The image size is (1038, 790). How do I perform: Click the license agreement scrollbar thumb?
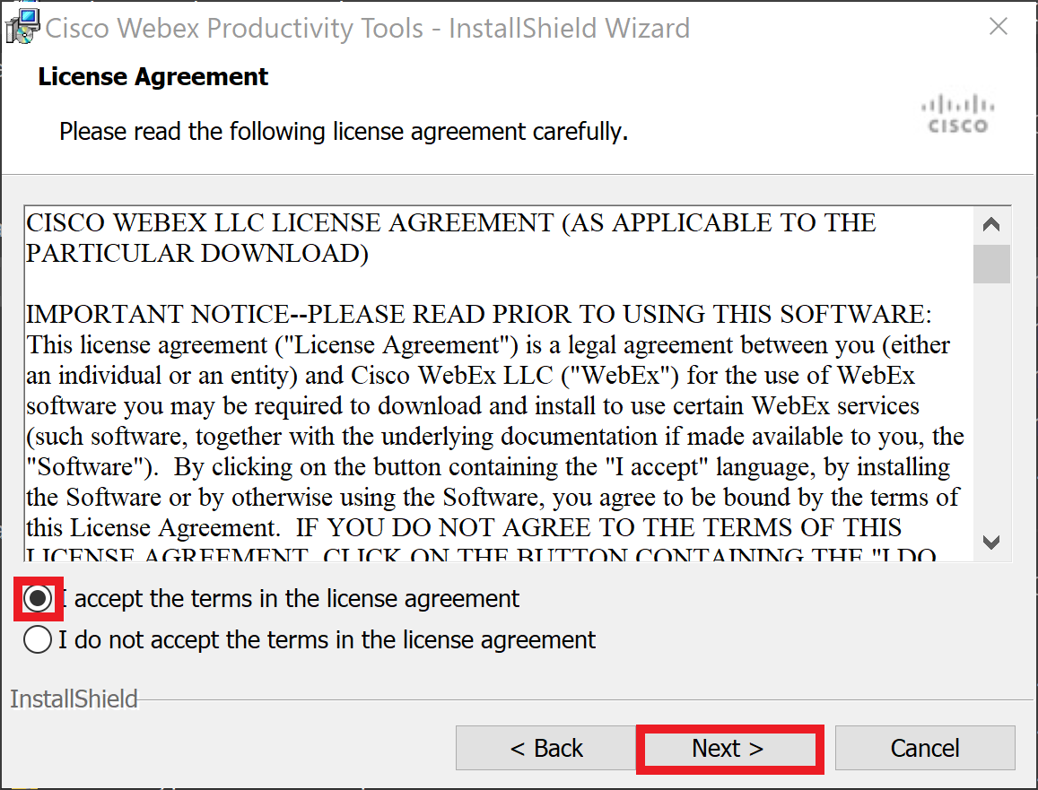(991, 264)
